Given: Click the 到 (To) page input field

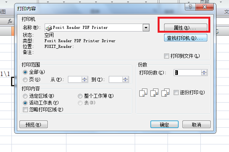Looking at the screenshot, I should tap(116, 79).
